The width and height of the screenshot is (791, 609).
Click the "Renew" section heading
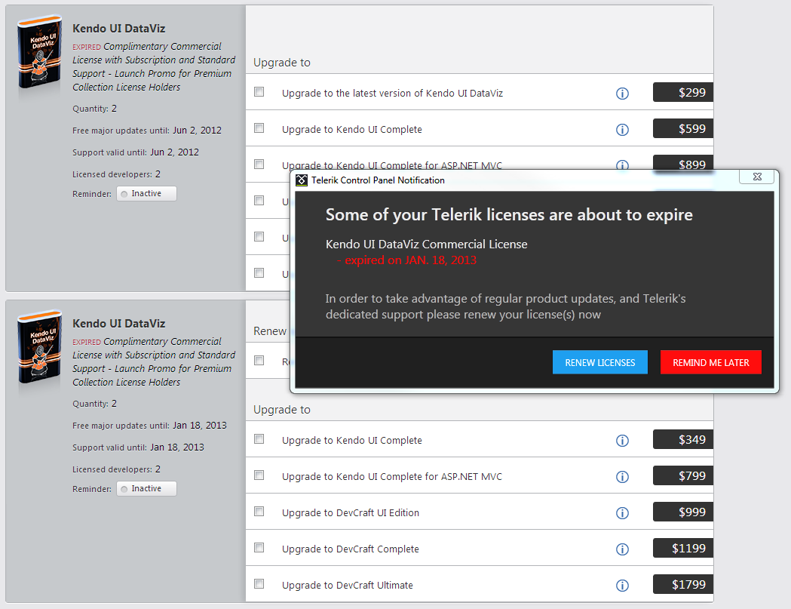tap(270, 331)
